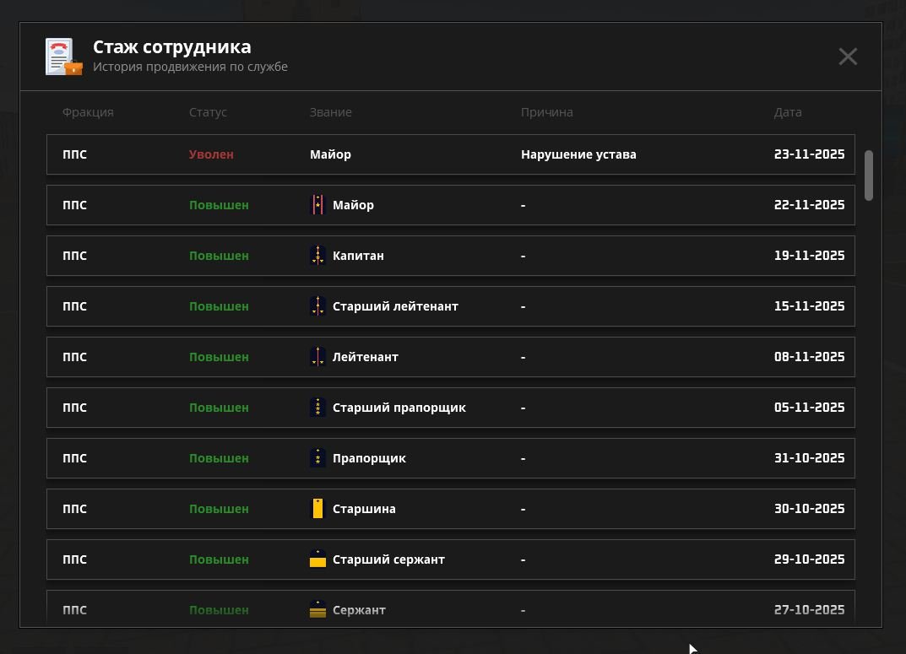Click the Сержант rank insignia icon
Image resolution: width=906 pixels, height=654 pixels.
(317, 610)
